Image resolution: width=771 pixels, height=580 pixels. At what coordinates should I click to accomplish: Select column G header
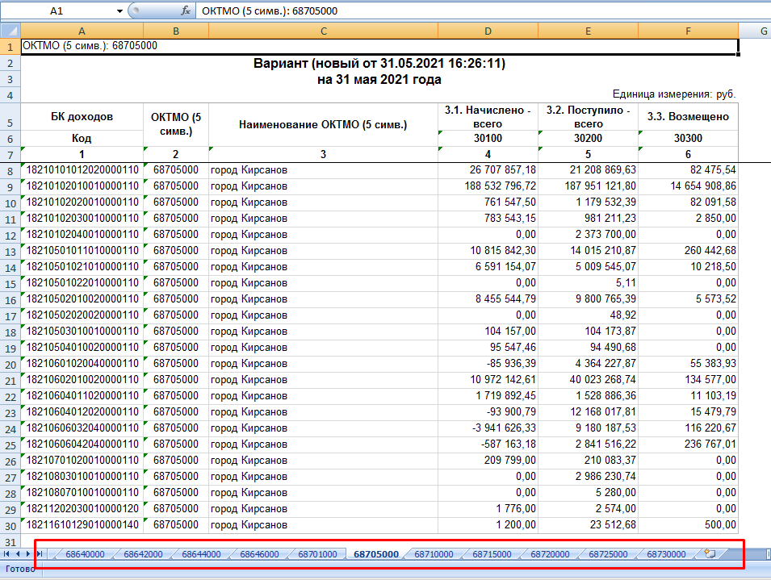coord(755,31)
